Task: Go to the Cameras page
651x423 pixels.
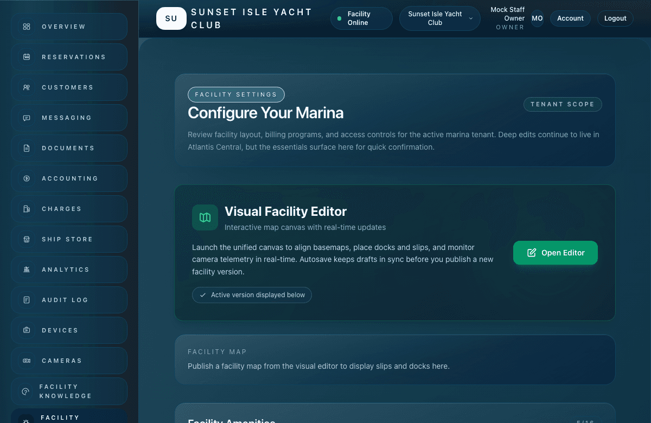Action: point(69,361)
